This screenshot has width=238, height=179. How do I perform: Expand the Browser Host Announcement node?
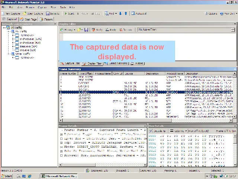coord(61,156)
